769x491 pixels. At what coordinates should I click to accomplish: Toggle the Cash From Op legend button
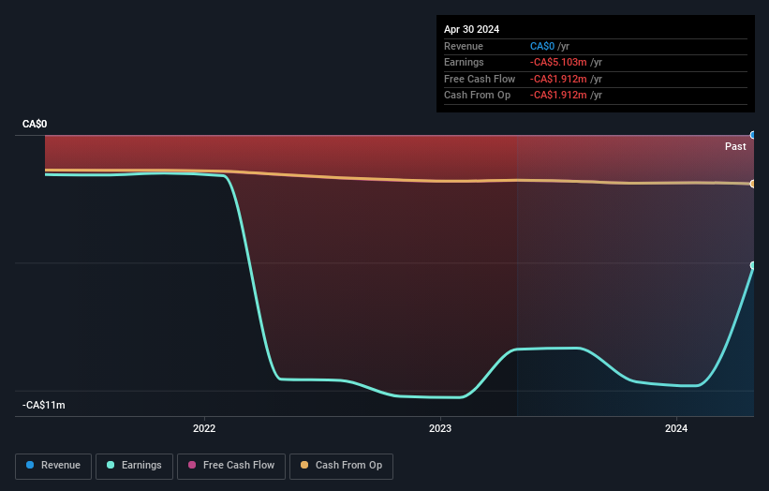(341, 466)
